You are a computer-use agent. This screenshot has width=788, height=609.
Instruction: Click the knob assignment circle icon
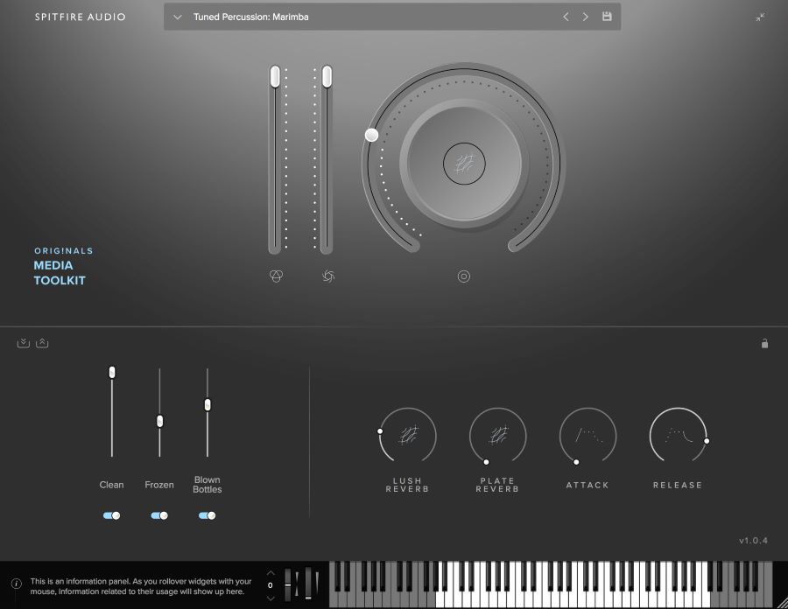[464, 276]
